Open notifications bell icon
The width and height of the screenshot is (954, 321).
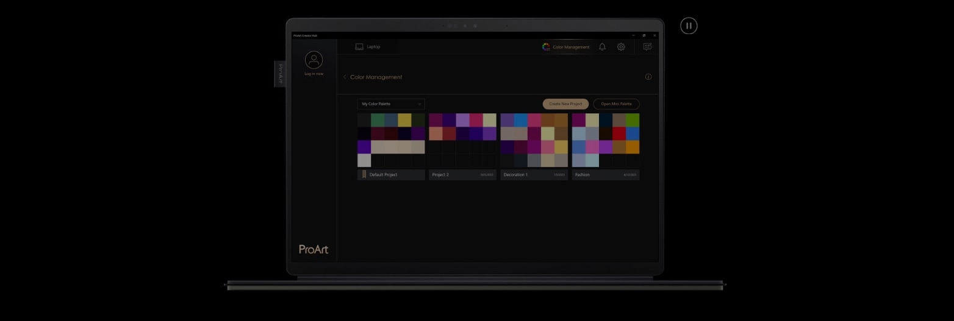[602, 47]
